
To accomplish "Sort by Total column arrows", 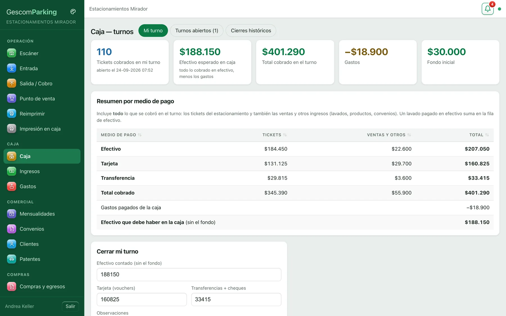I will [x=487, y=135].
